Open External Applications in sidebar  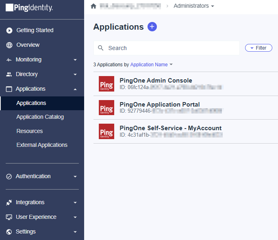point(42,145)
